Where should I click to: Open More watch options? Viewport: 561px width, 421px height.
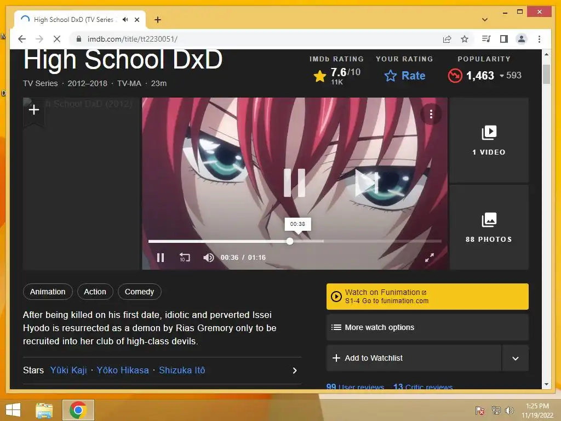[x=427, y=327]
